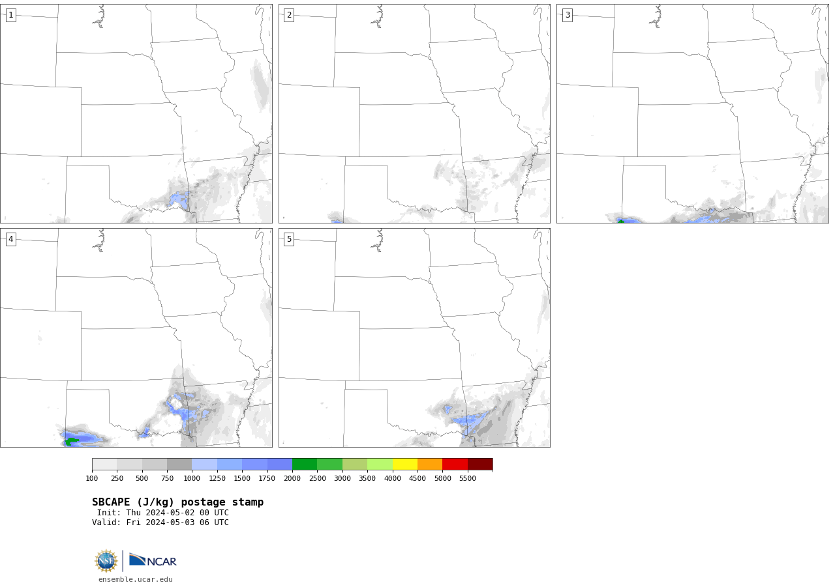Click the 5500 colorbar tick label
835x587 pixels.
[x=468, y=479]
